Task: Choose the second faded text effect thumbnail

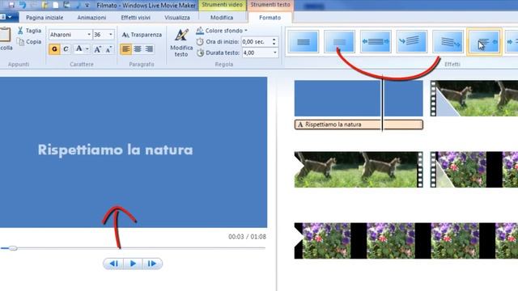Action: (339, 41)
